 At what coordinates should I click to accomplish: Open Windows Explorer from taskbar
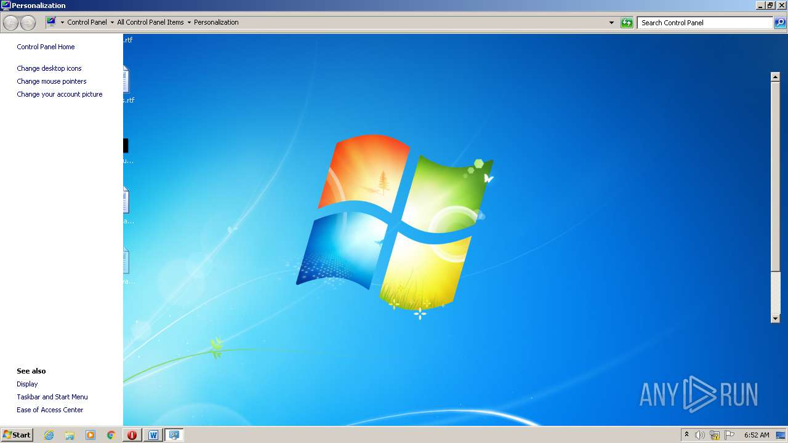(70, 435)
